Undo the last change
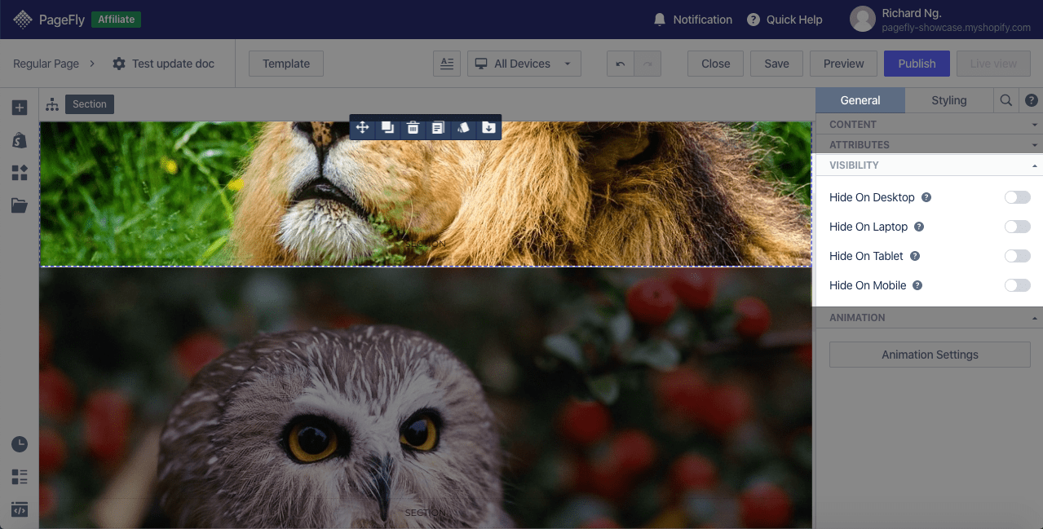The image size is (1043, 529). click(x=620, y=64)
